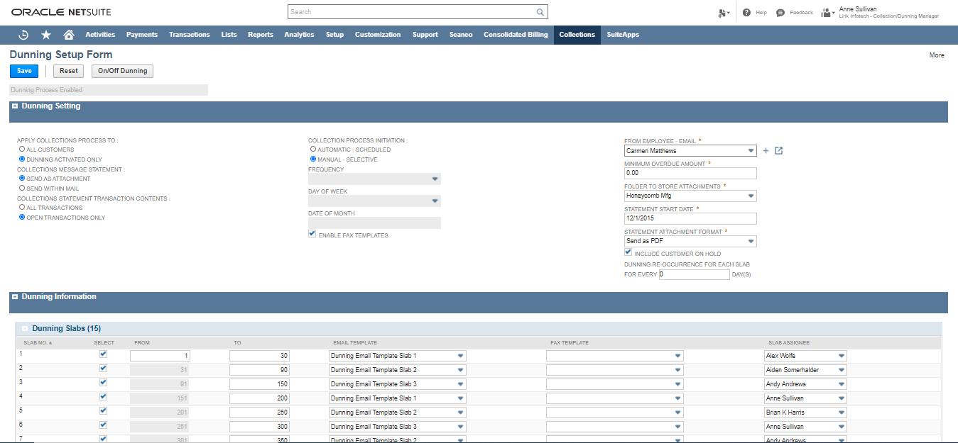Go to the Home icon
This screenshot has width=958, height=443.
(x=69, y=35)
